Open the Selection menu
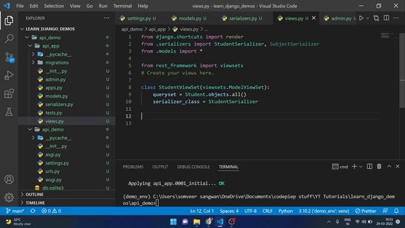405x228 pixels. point(54,6)
